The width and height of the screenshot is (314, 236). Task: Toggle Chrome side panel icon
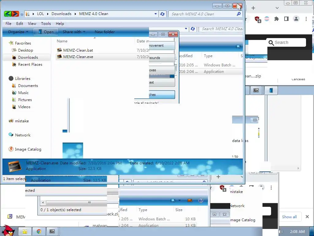(x=286, y=19)
